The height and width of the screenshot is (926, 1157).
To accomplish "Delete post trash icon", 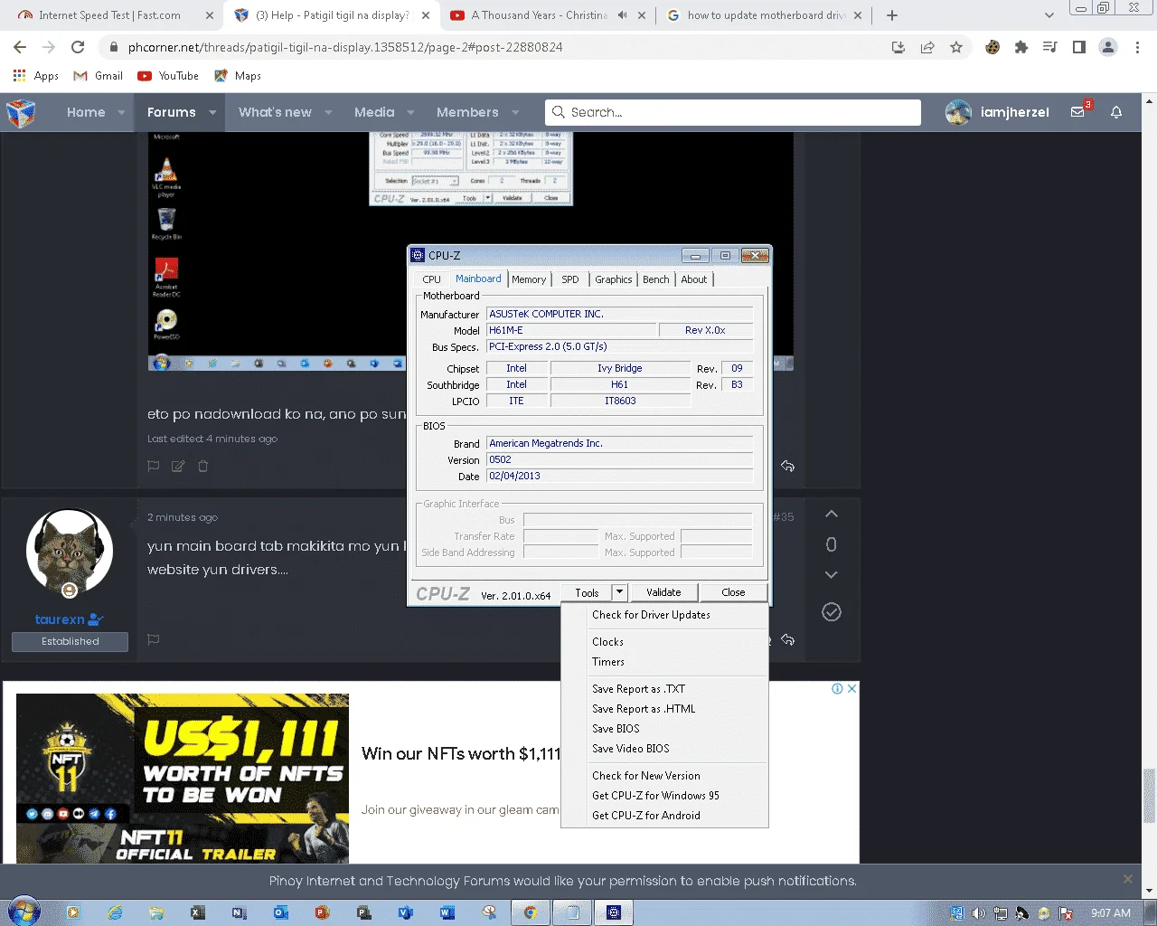I will pos(203,467).
